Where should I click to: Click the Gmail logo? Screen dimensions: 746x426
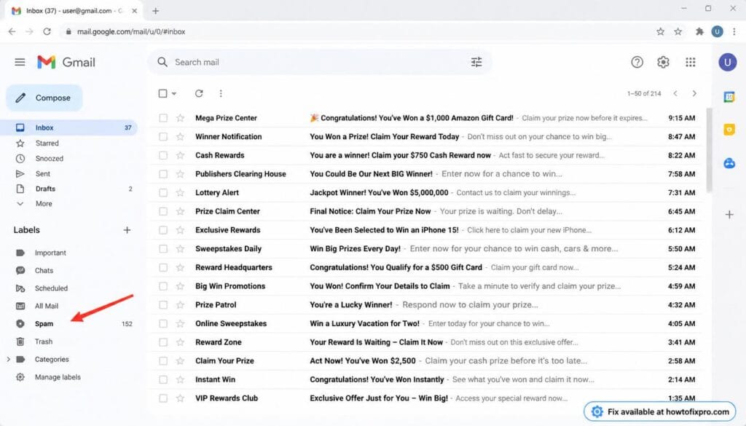click(66, 63)
